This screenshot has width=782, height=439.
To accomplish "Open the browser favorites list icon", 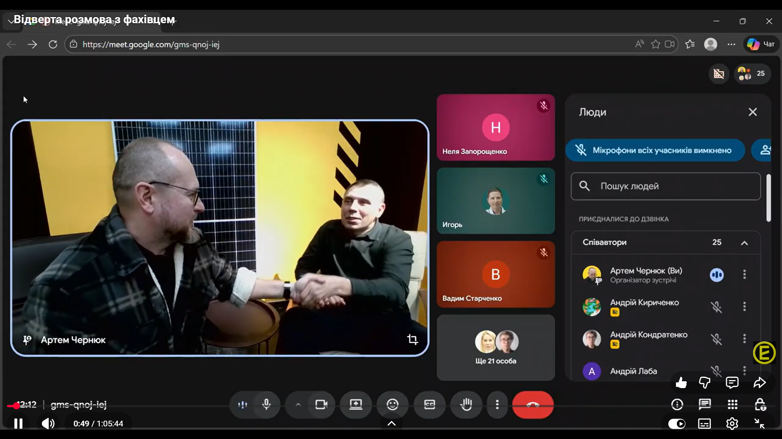I will (690, 44).
